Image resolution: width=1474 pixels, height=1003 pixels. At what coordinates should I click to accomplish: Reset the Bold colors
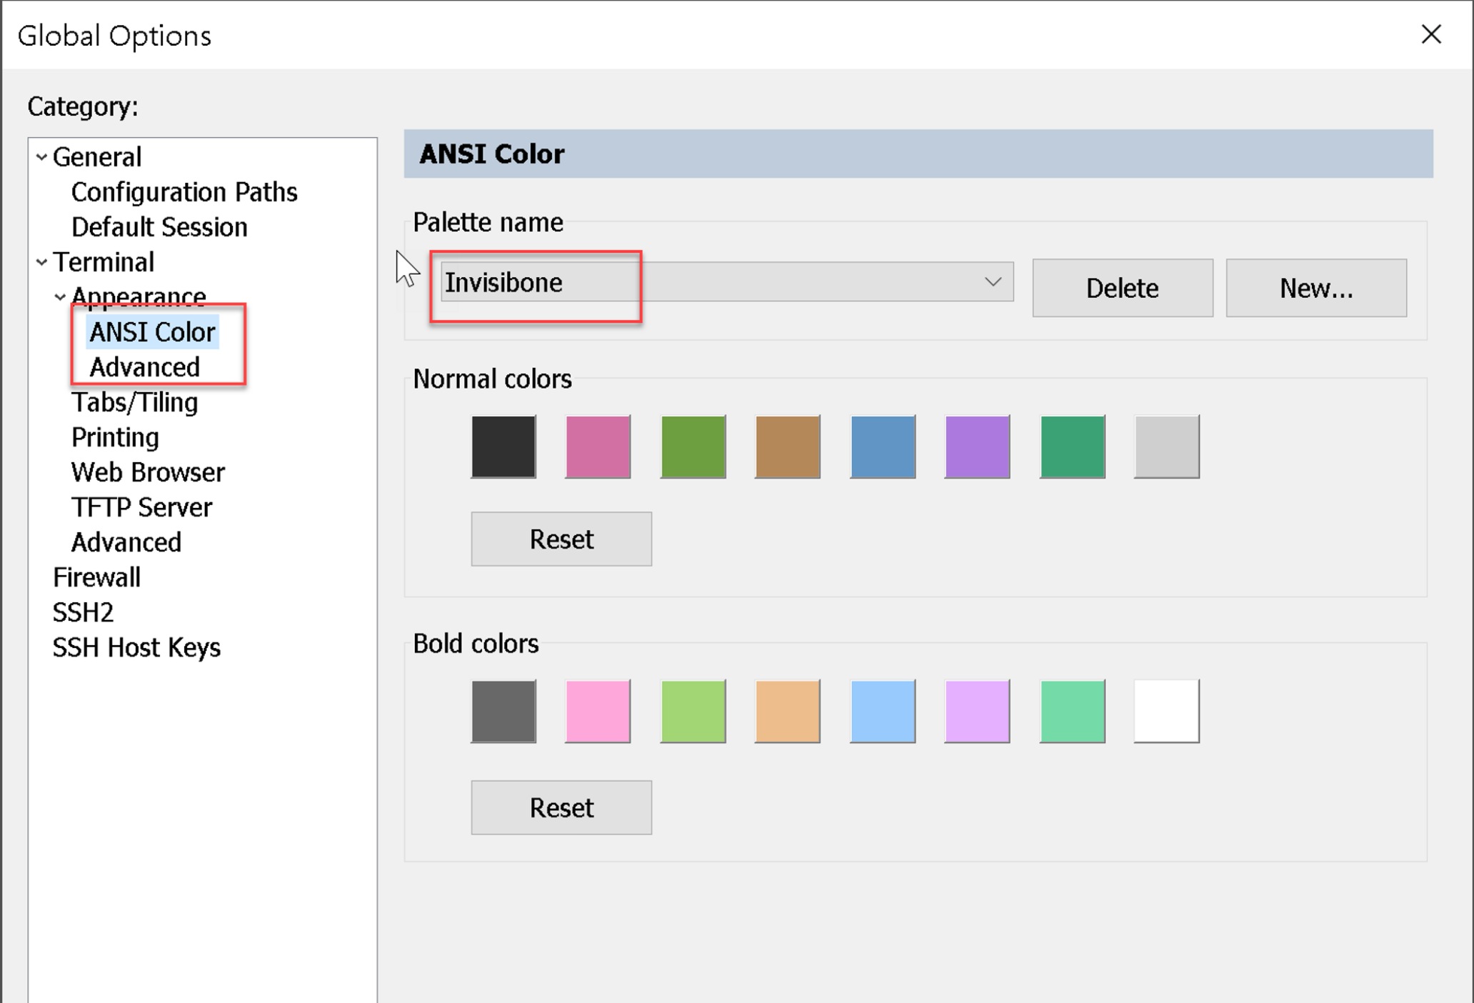tap(561, 808)
